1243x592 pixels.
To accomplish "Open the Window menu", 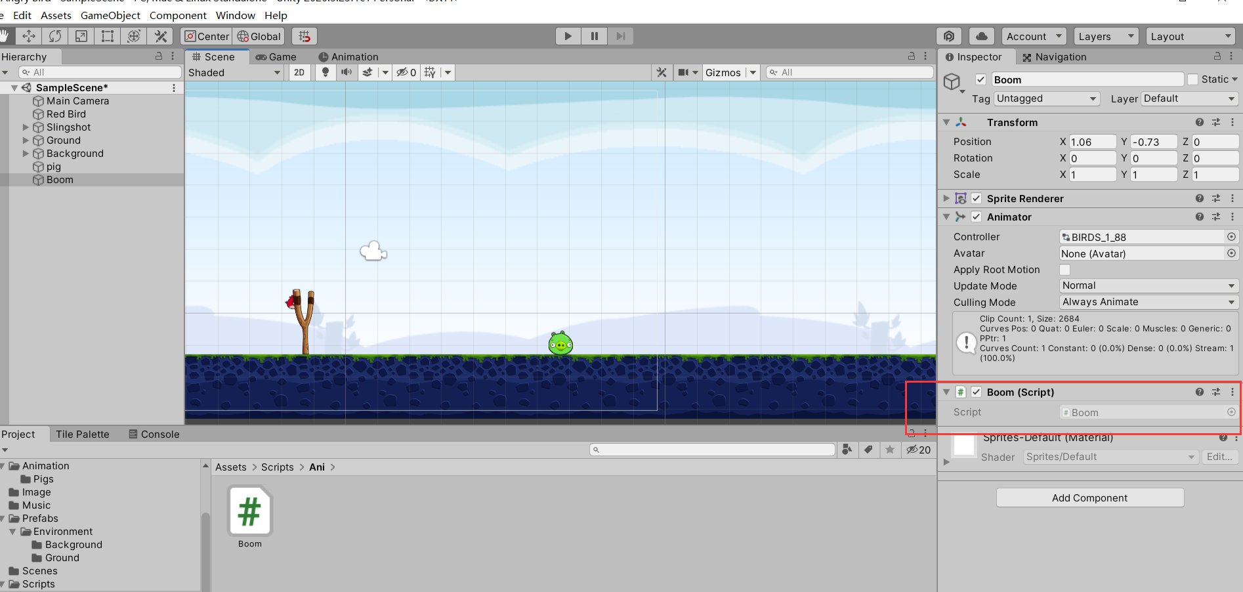I will 236,15.
